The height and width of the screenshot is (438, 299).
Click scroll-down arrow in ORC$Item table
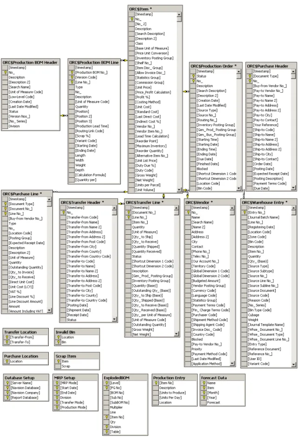(179, 190)
